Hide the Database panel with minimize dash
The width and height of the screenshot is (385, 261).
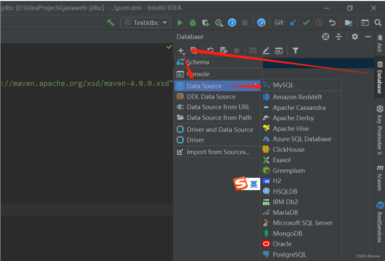(x=368, y=37)
